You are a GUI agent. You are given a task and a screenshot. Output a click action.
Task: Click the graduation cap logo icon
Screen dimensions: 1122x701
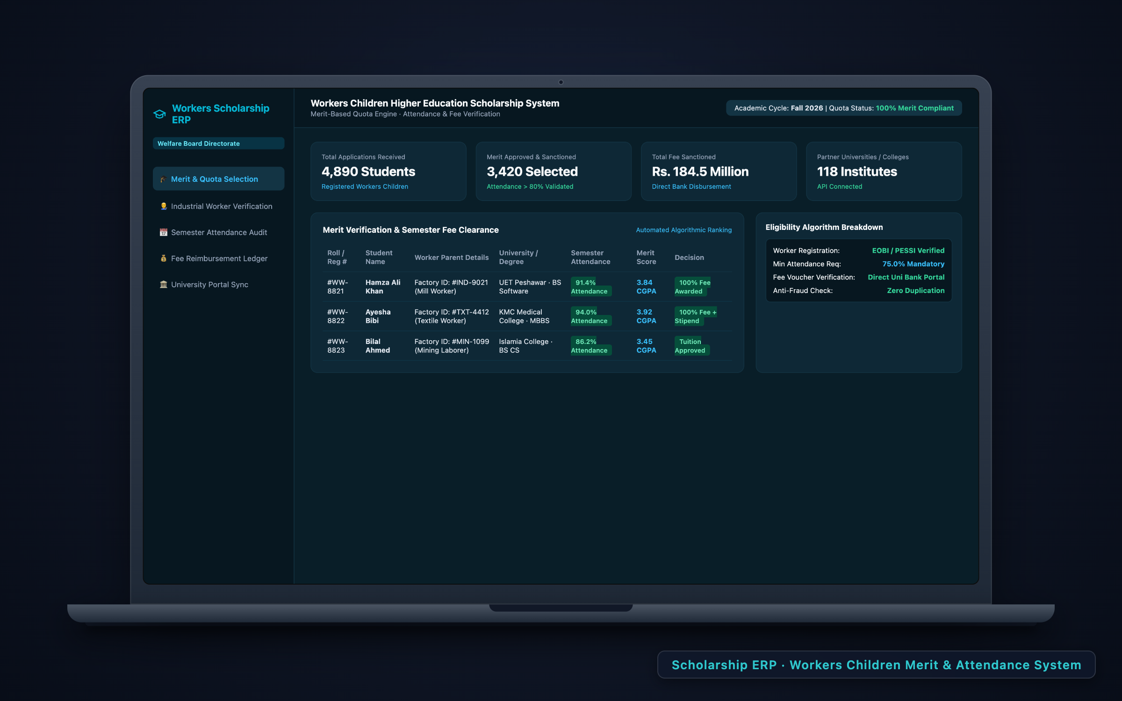[x=159, y=114]
